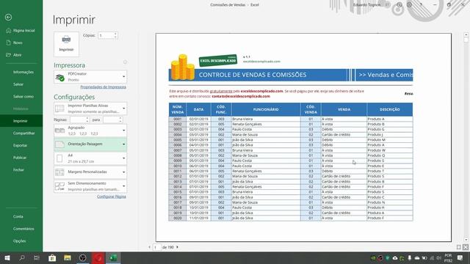The width and height of the screenshot is (470, 264).
Task: Click POR PTB2 language indicator
Action: click(x=448, y=258)
